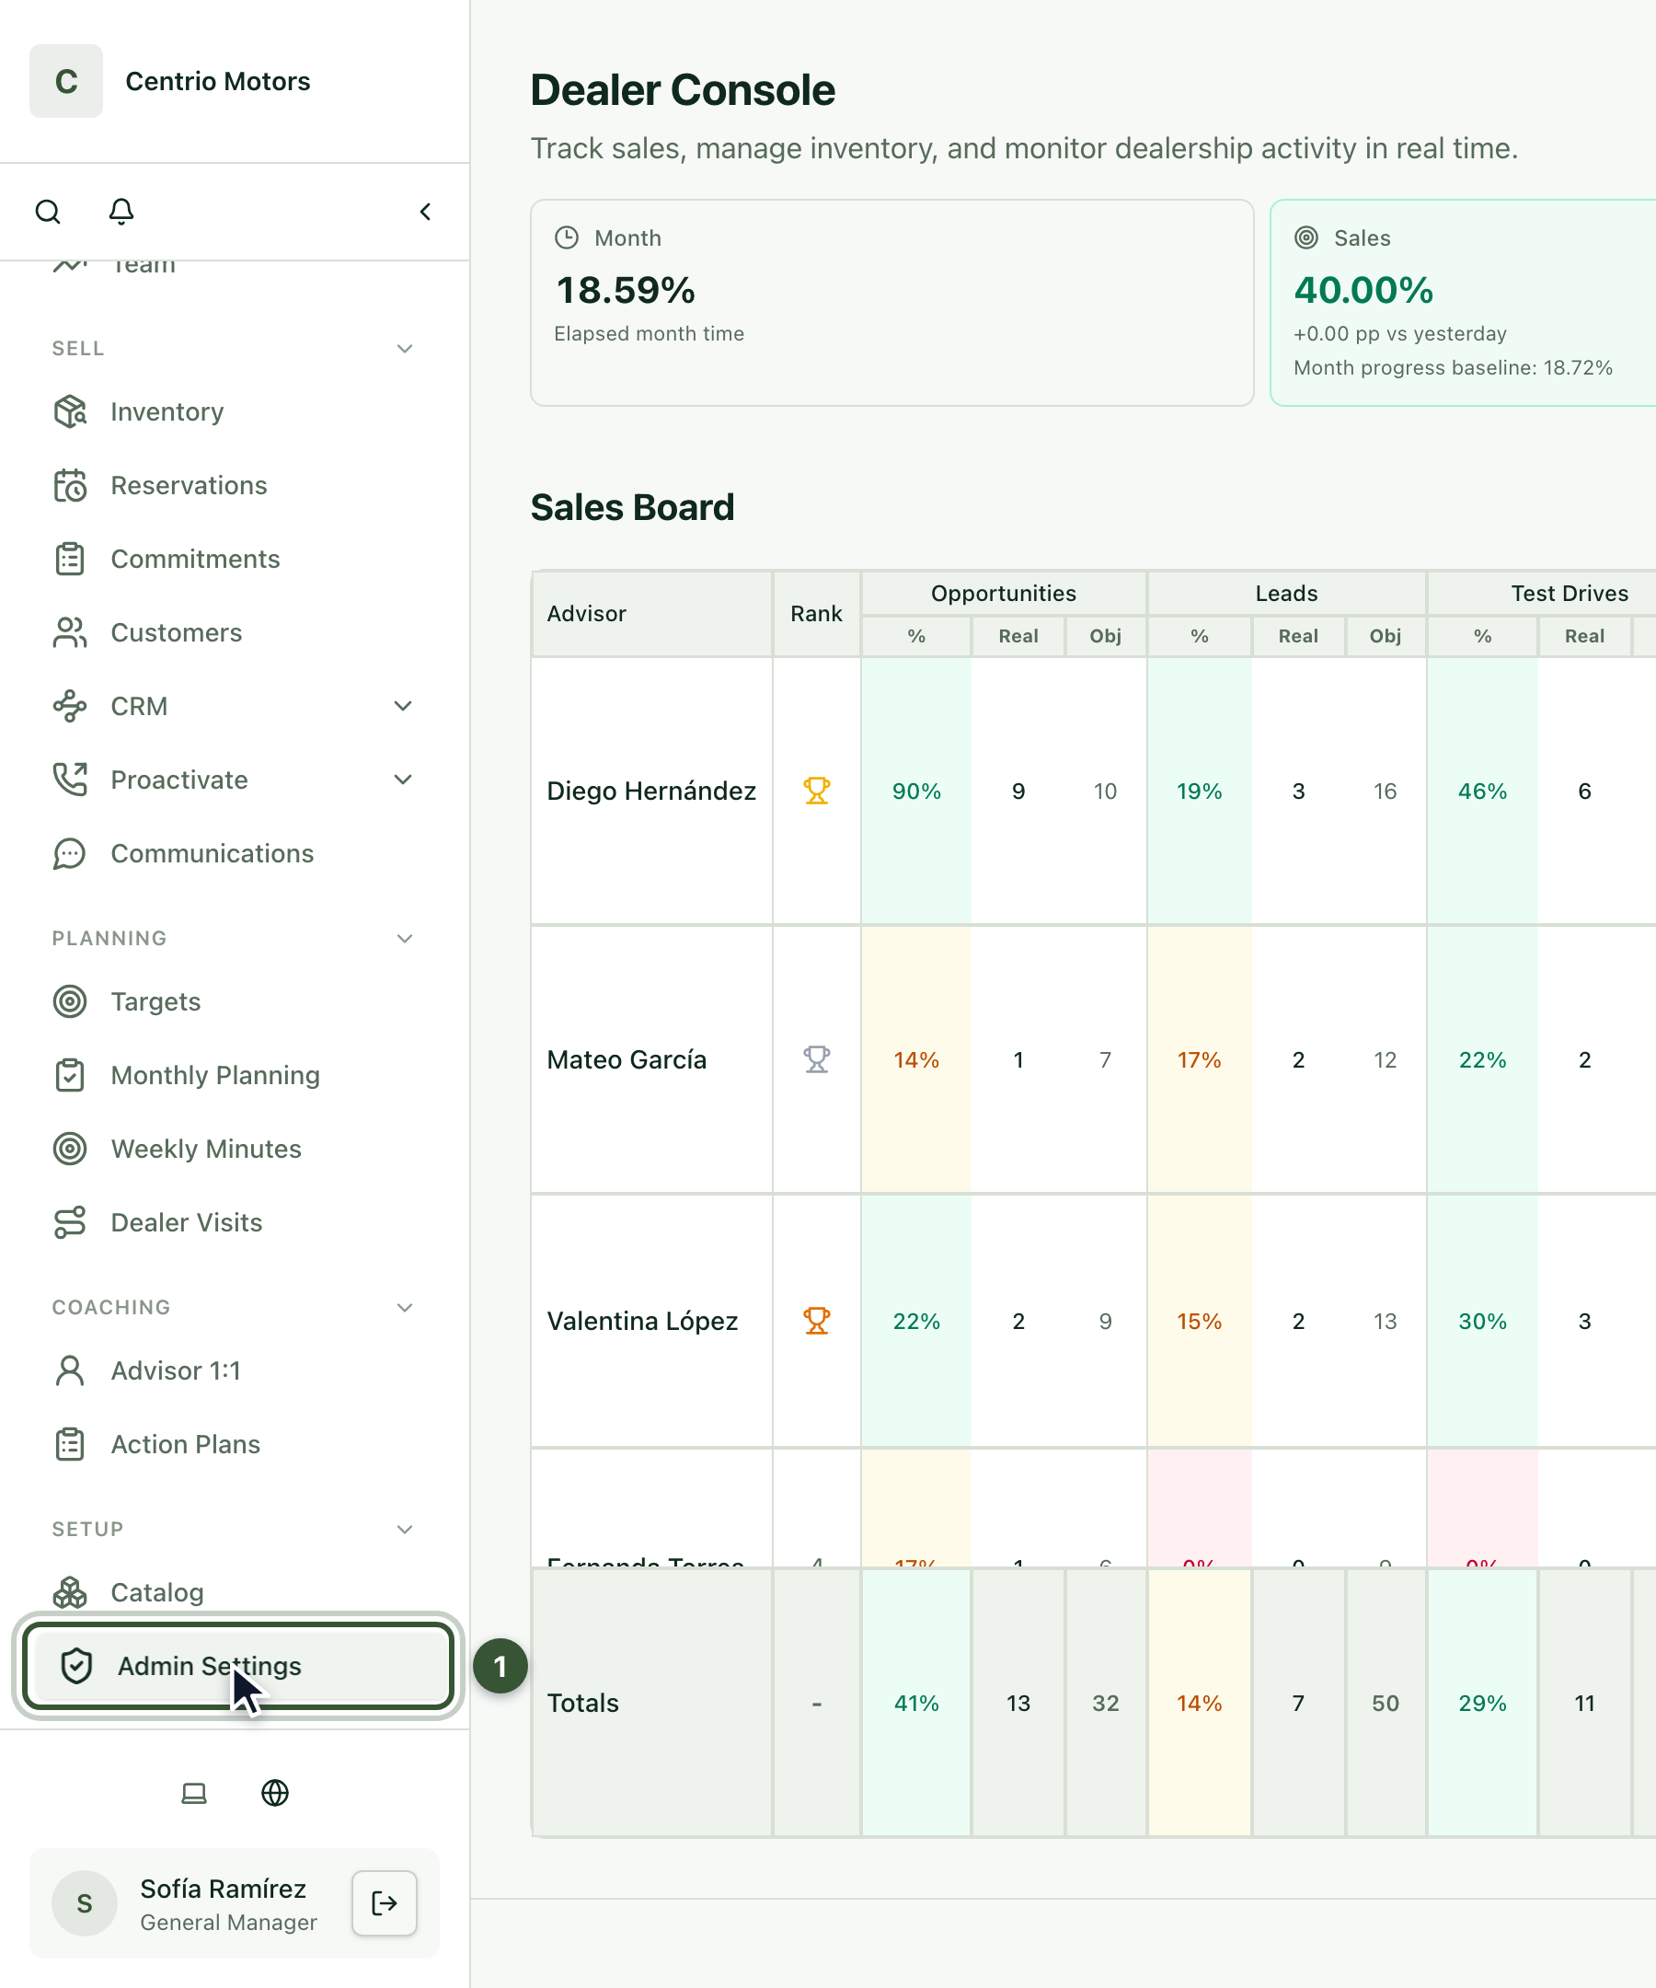Click Valentina López's bronze trophy rank icon
The width and height of the screenshot is (1656, 1988).
tap(817, 1321)
